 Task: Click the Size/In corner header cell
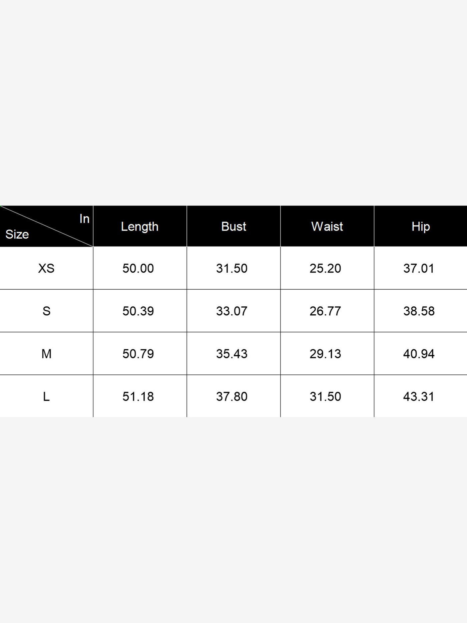[x=46, y=227]
